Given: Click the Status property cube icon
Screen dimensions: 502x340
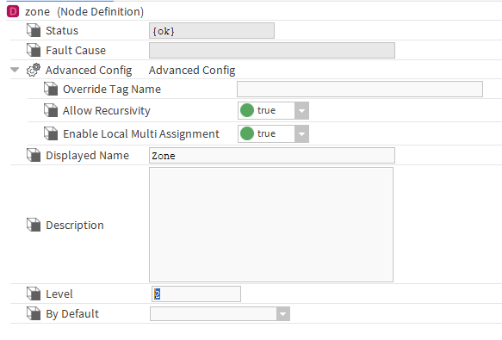Looking at the screenshot, I should pyautogui.click(x=34, y=30).
